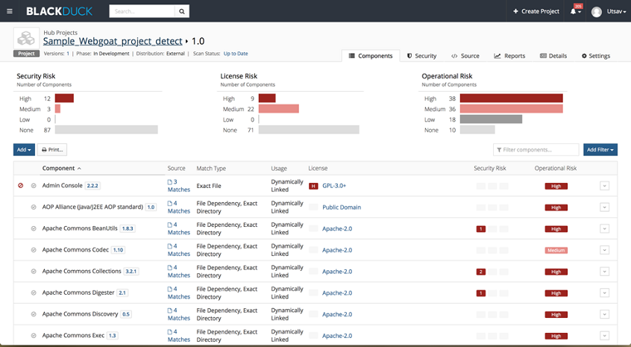Toggle the review status circle for Apache Commons Exec
The width and height of the screenshot is (631, 347).
click(34, 336)
